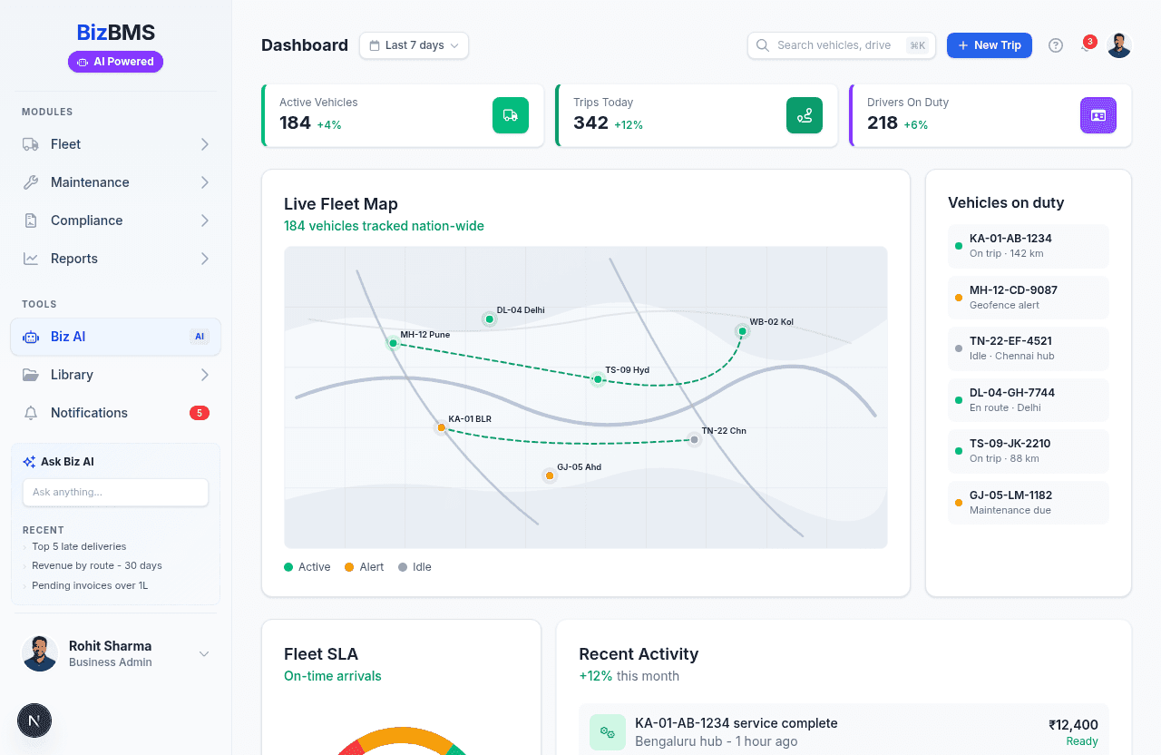This screenshot has width=1161, height=755.
Task: Select recent query Top 5 late deliveries
Action: coord(79,546)
